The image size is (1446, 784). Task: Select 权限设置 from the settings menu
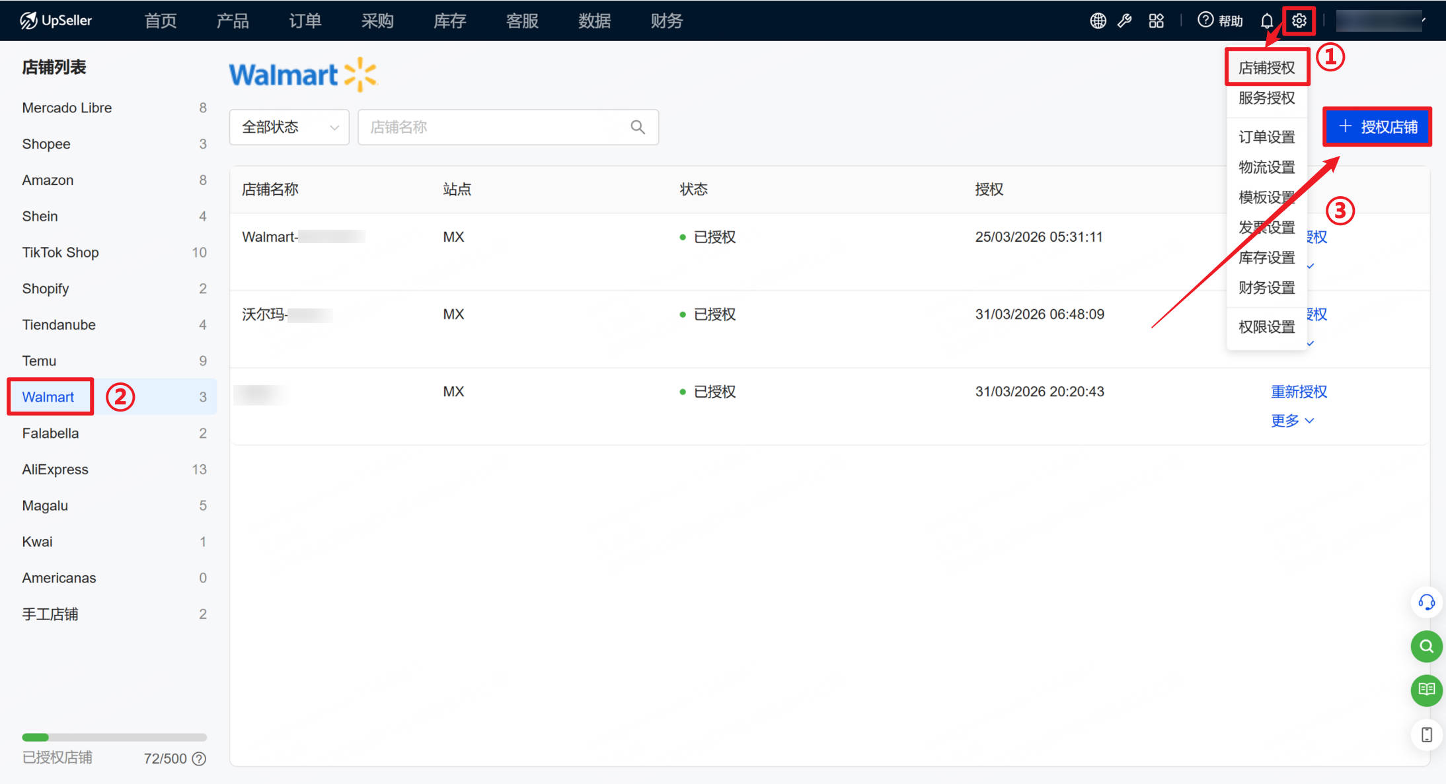(x=1266, y=326)
